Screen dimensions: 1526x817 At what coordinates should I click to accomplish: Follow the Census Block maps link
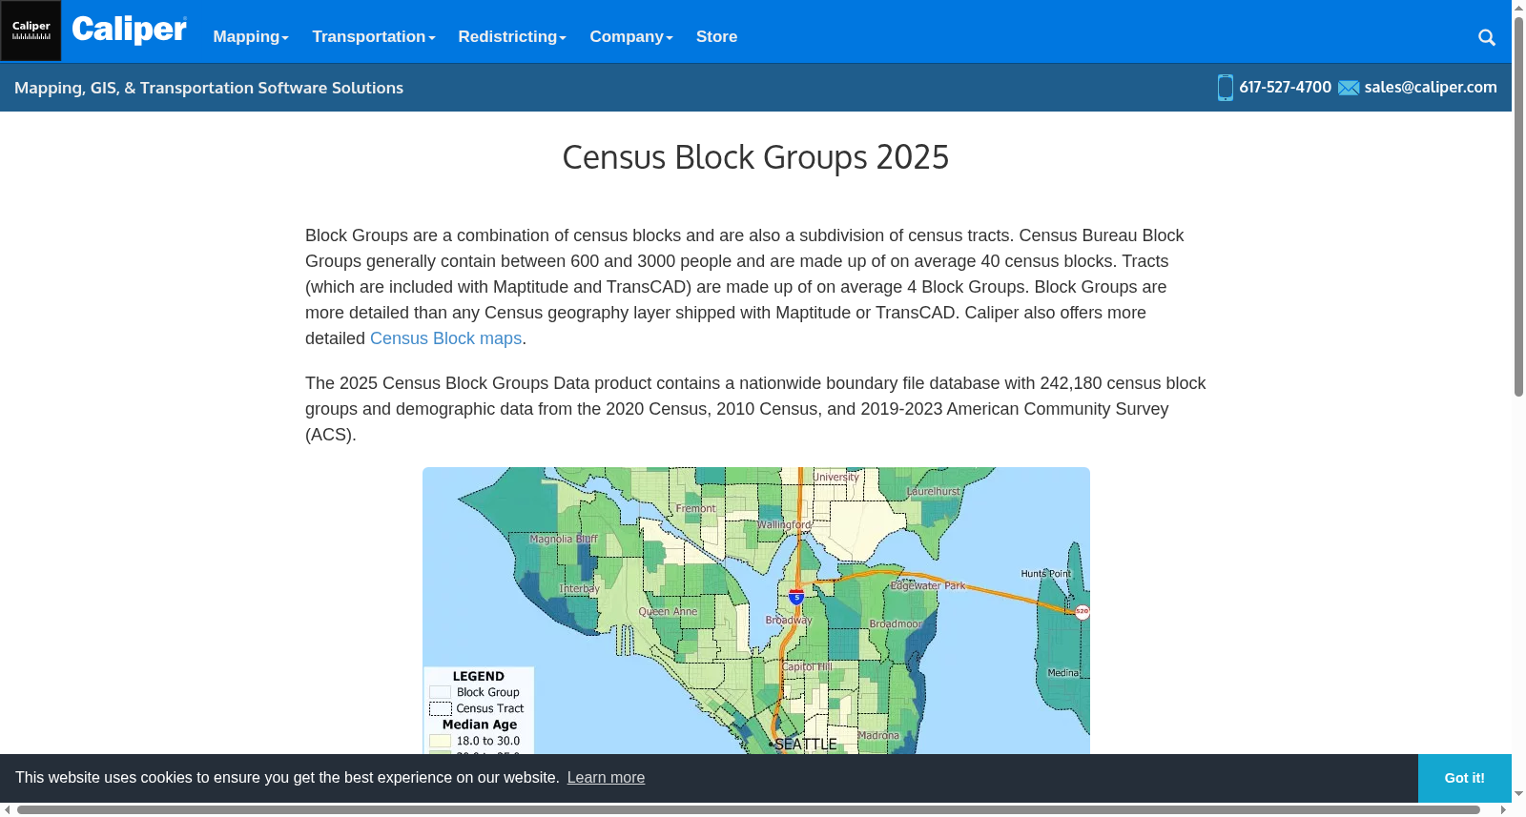(x=445, y=338)
